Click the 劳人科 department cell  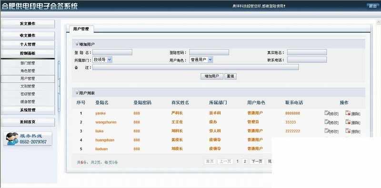[x=215, y=131]
